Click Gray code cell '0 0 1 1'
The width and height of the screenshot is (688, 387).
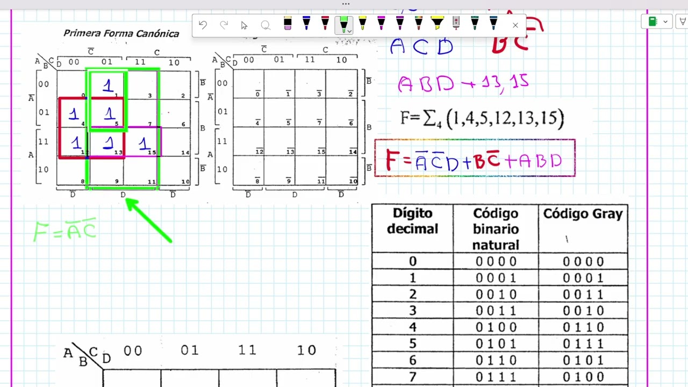(583, 295)
